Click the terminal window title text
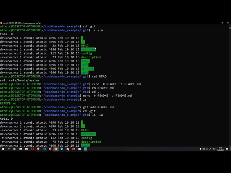 point(22,23)
